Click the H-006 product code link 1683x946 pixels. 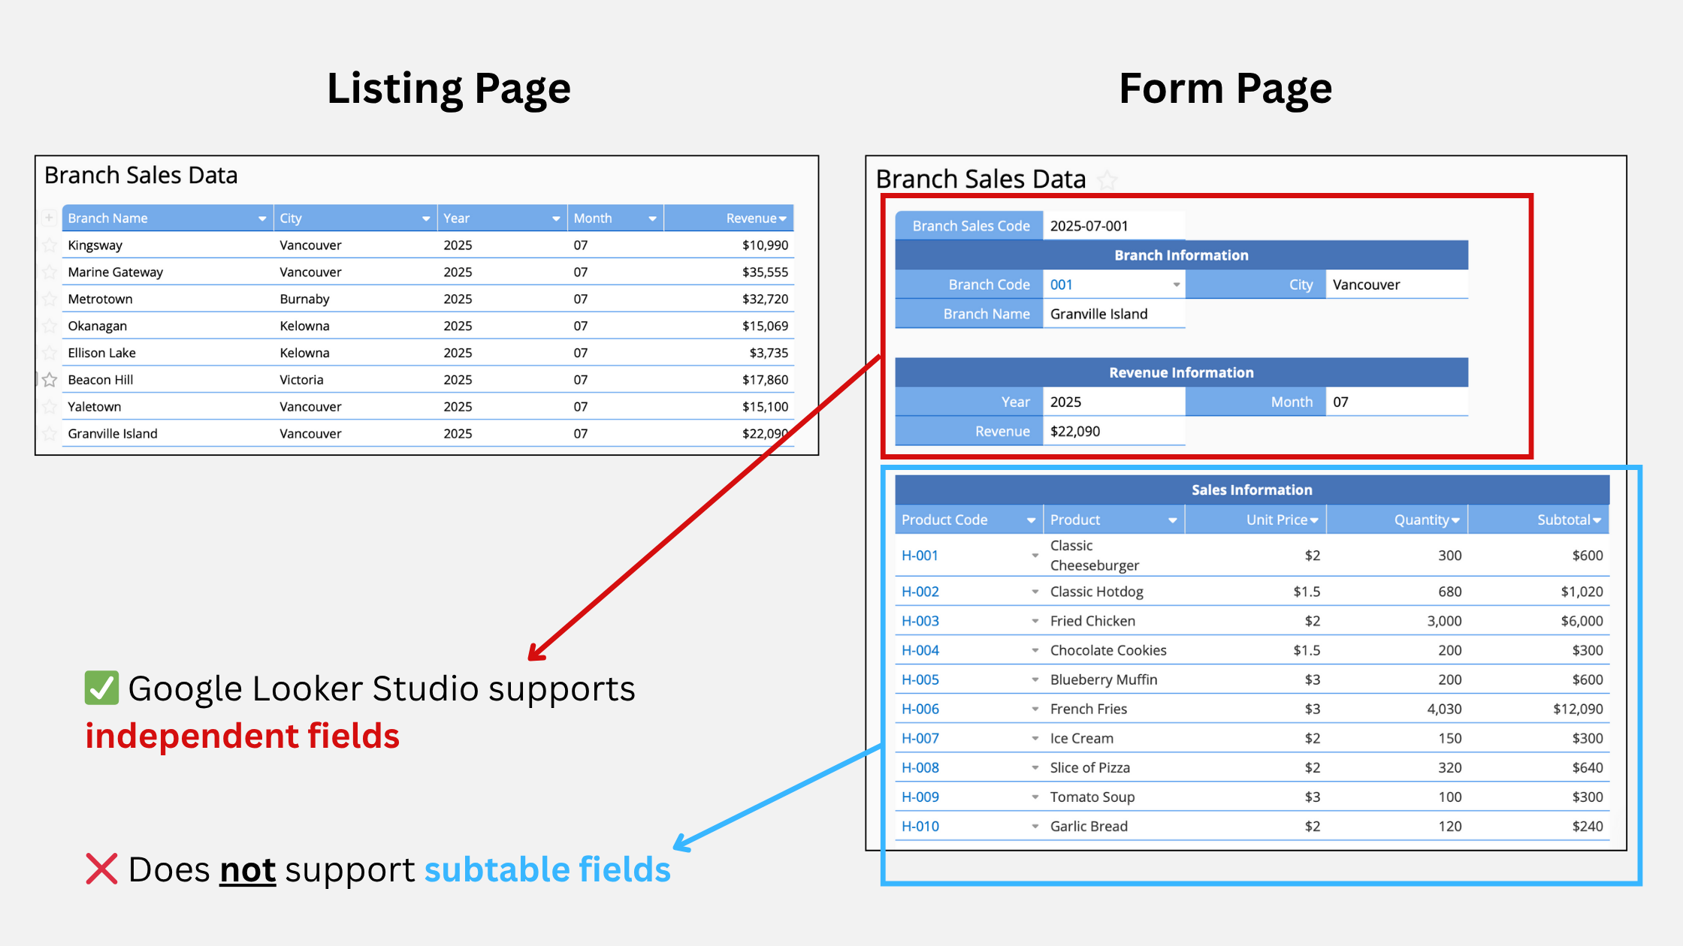920,709
